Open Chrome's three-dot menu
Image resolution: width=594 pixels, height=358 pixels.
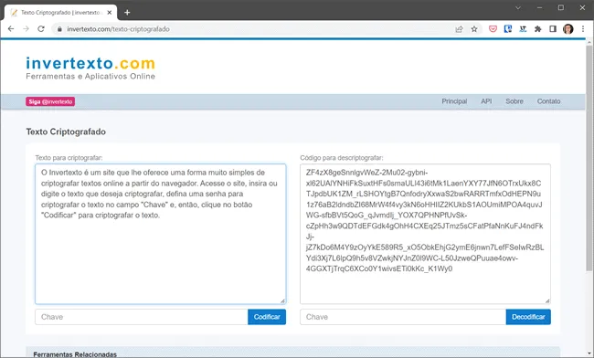[x=583, y=29]
